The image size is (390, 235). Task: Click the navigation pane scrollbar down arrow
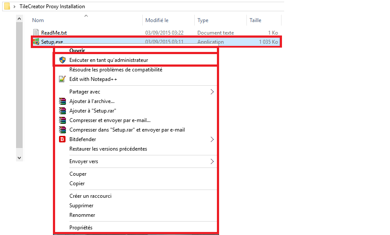point(19,158)
